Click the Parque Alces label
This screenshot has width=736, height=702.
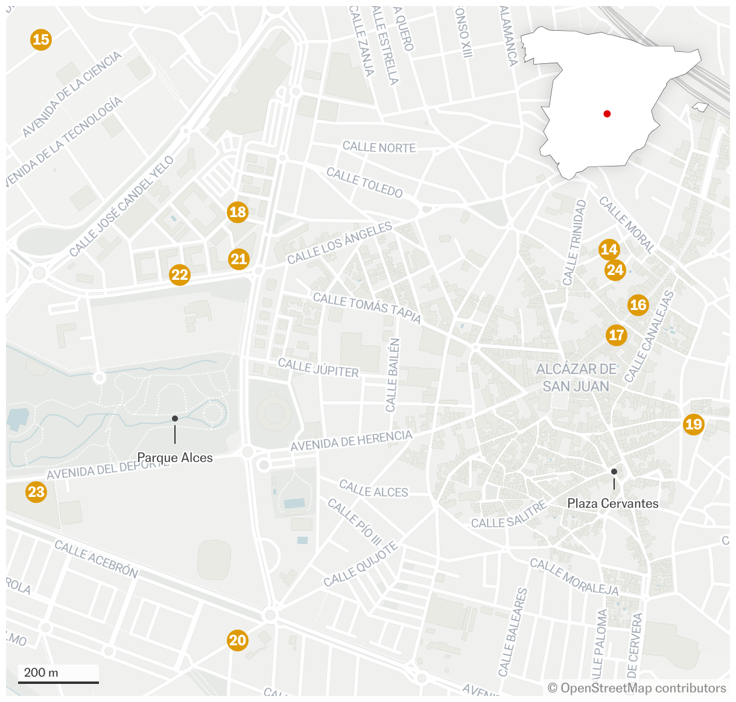tap(175, 458)
